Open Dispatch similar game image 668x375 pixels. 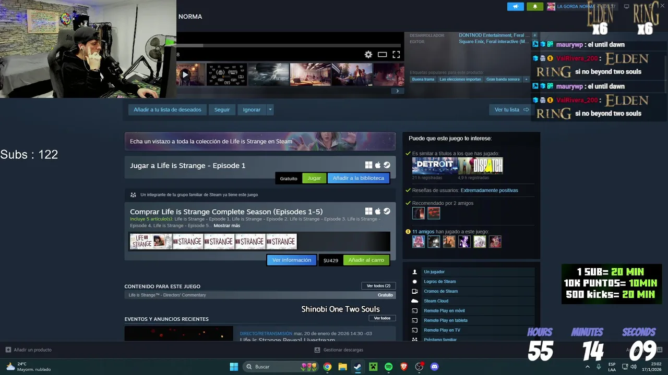tap(480, 166)
